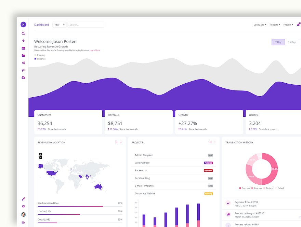Zoom in on the revenue map
This screenshot has height=227, width=301.
click(40, 154)
